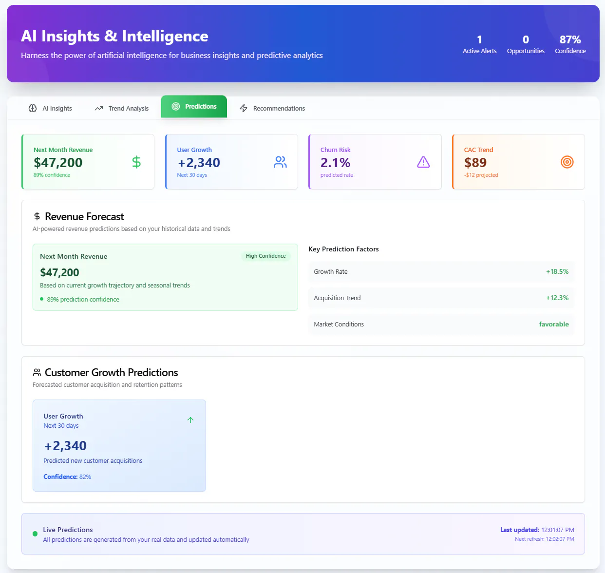Click the Growth Rate +18.5% row
Image resolution: width=605 pixels, height=573 pixels.
click(x=441, y=271)
